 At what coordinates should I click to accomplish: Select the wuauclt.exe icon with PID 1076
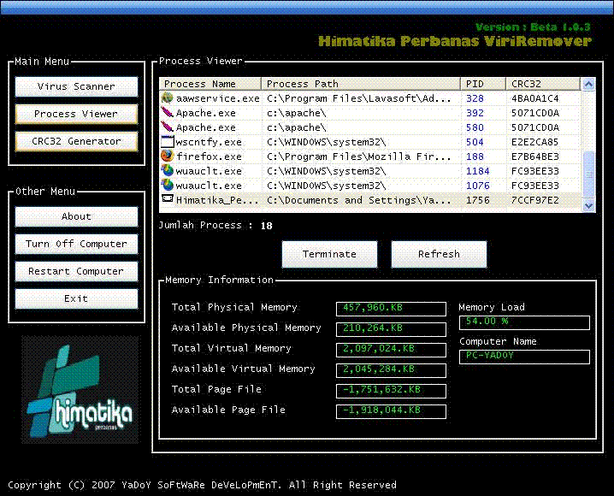click(168, 186)
